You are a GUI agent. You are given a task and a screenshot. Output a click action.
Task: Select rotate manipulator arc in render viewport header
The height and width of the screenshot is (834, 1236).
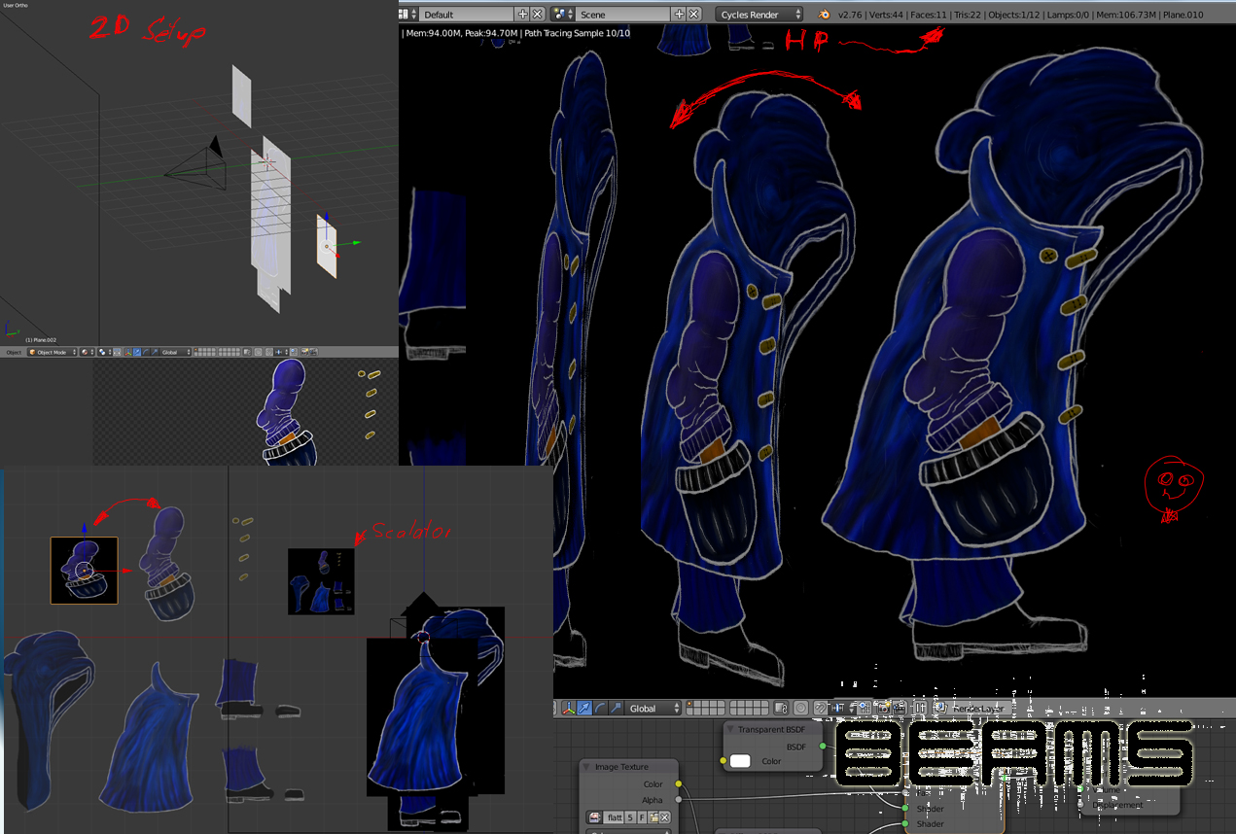(600, 708)
